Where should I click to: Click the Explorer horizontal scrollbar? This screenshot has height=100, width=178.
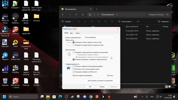tap(144, 84)
